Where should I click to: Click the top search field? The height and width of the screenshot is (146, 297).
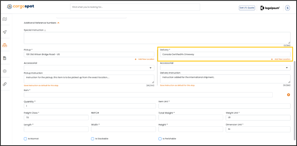(135, 7)
